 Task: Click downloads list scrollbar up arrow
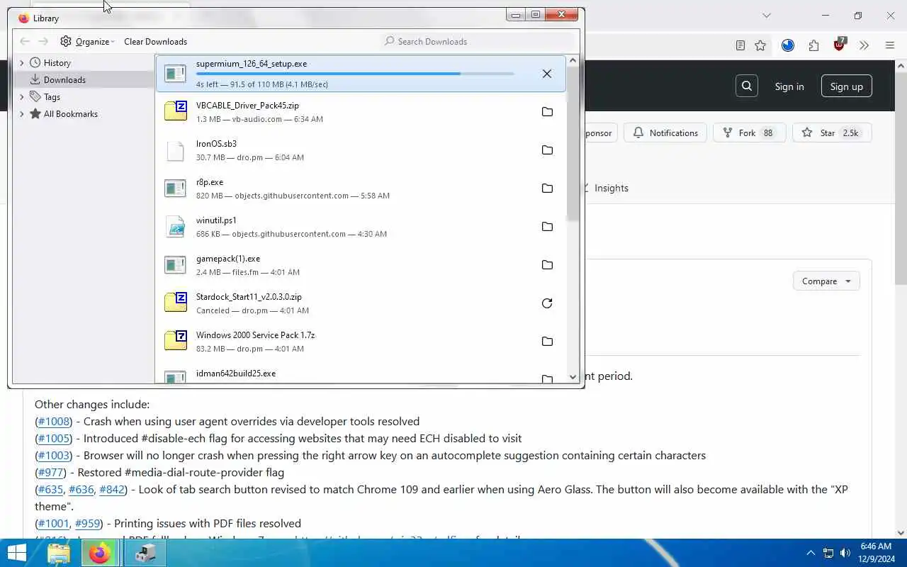(573, 61)
